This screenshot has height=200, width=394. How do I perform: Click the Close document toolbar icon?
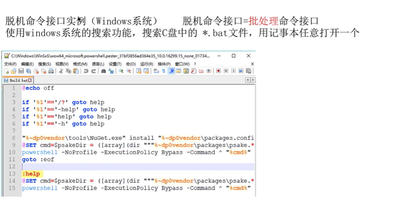coord(36,71)
